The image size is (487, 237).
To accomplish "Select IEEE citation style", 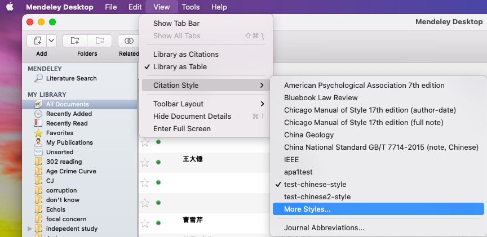I will [x=378, y=159].
